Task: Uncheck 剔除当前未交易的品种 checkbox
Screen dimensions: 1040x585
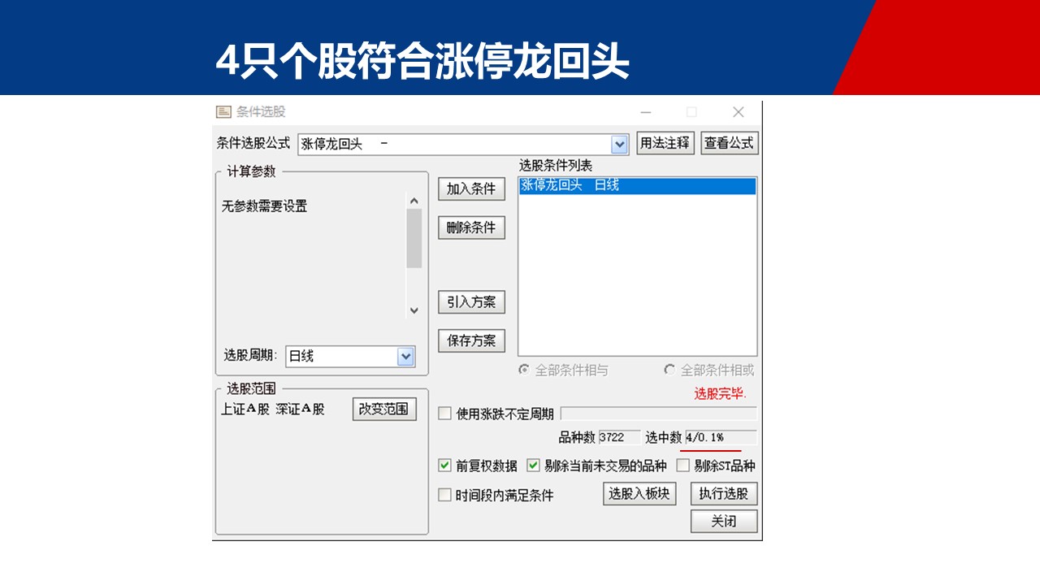Action: tap(533, 466)
